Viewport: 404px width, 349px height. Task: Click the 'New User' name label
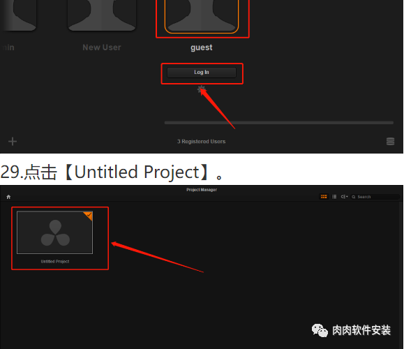point(102,47)
